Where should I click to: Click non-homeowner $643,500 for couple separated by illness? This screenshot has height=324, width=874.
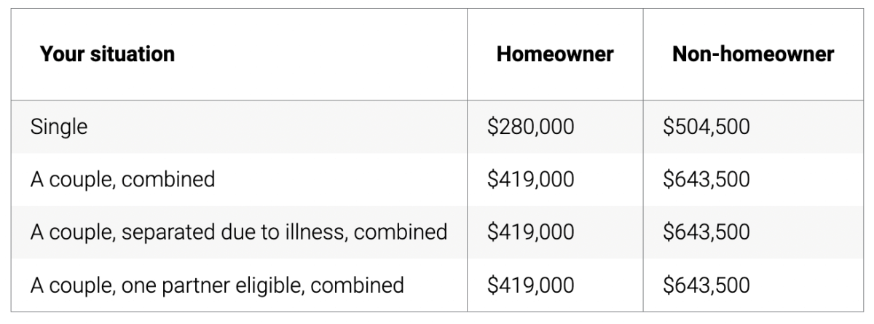(706, 232)
